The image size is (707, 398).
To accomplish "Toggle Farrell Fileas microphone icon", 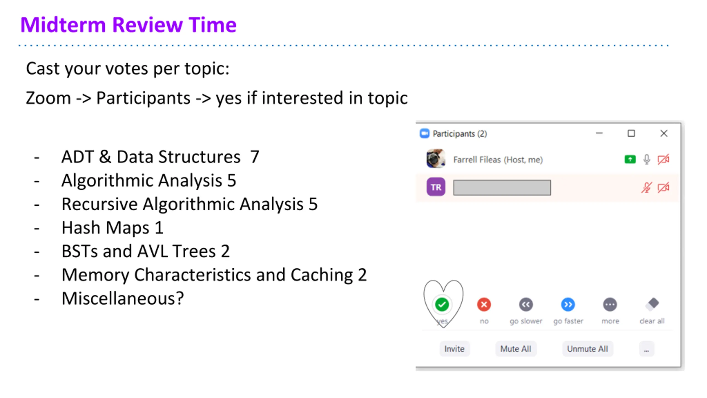I will 647,159.
